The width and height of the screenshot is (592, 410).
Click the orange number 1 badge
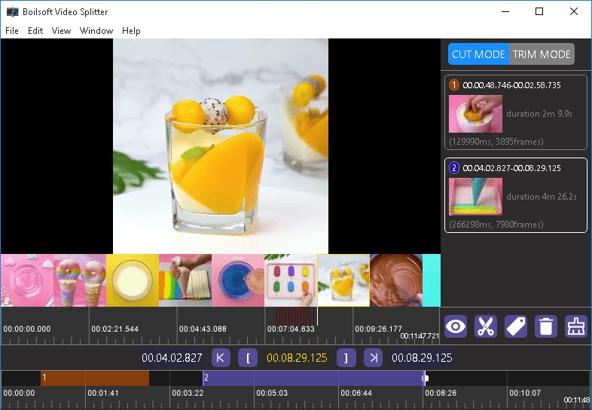pos(454,85)
